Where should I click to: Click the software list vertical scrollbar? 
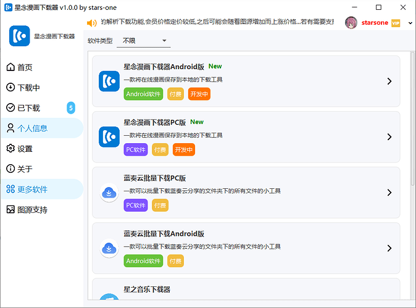[412, 119]
